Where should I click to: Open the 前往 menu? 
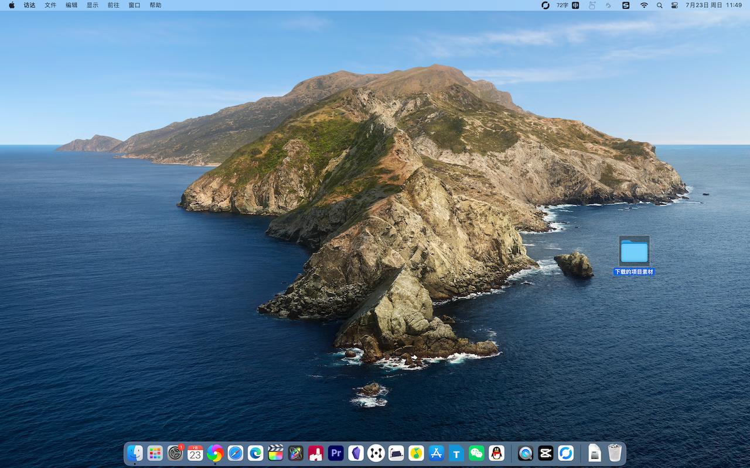click(x=113, y=5)
